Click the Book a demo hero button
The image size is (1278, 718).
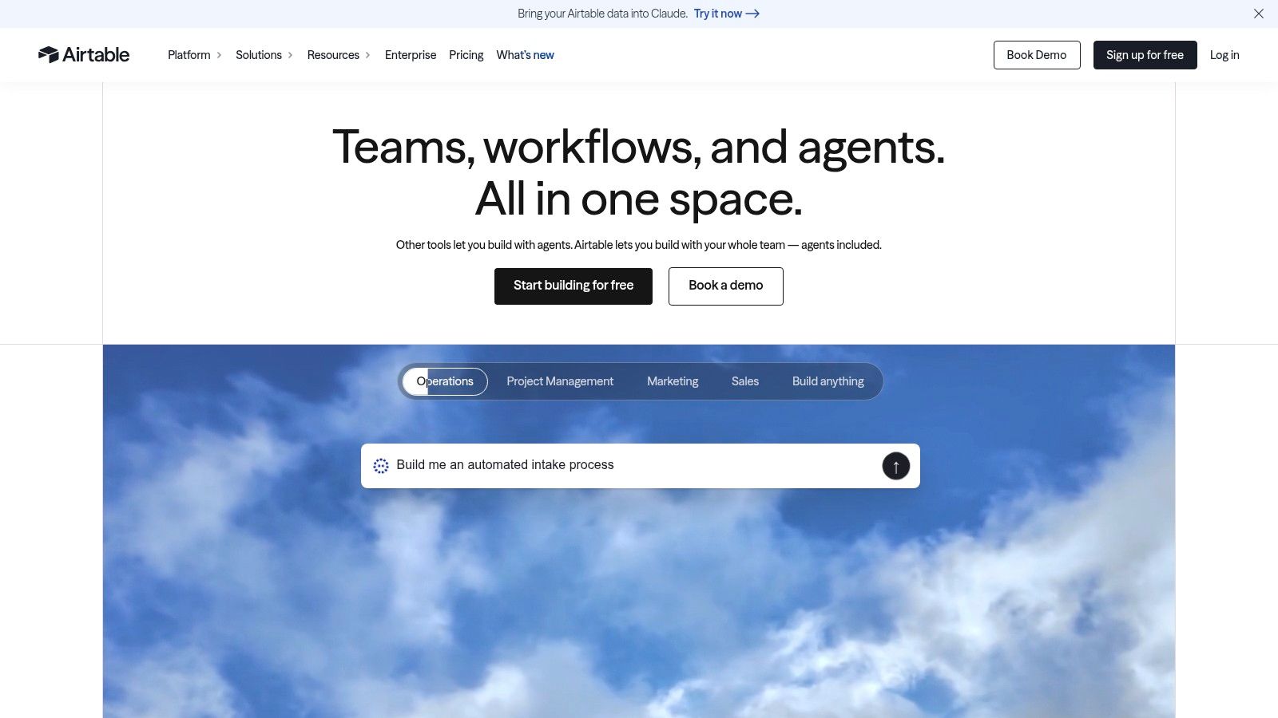726,286
